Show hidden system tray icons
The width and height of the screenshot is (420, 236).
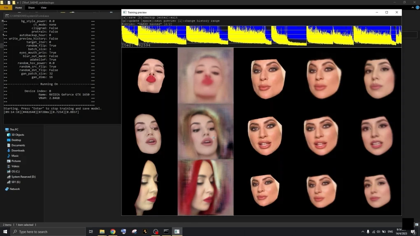[x=363, y=231]
